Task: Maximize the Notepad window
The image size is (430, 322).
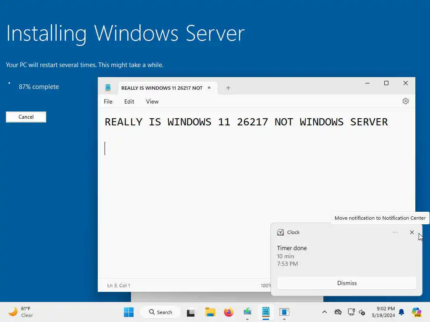Action: tap(386, 83)
